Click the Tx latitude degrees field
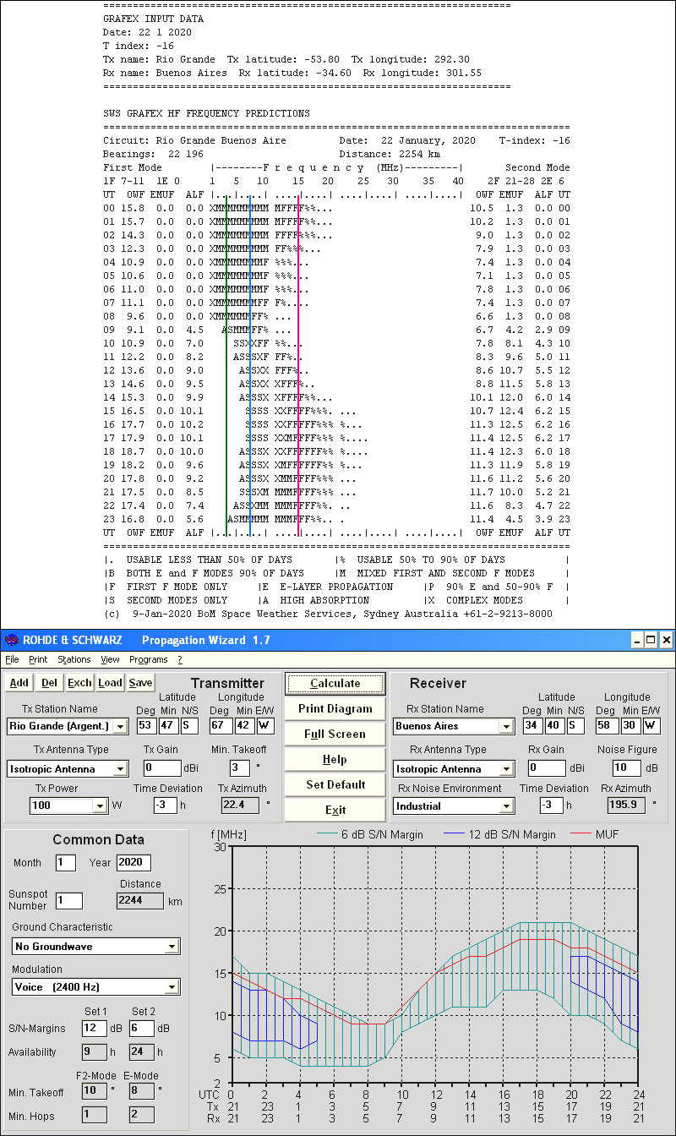The image size is (676, 1136). (147, 726)
